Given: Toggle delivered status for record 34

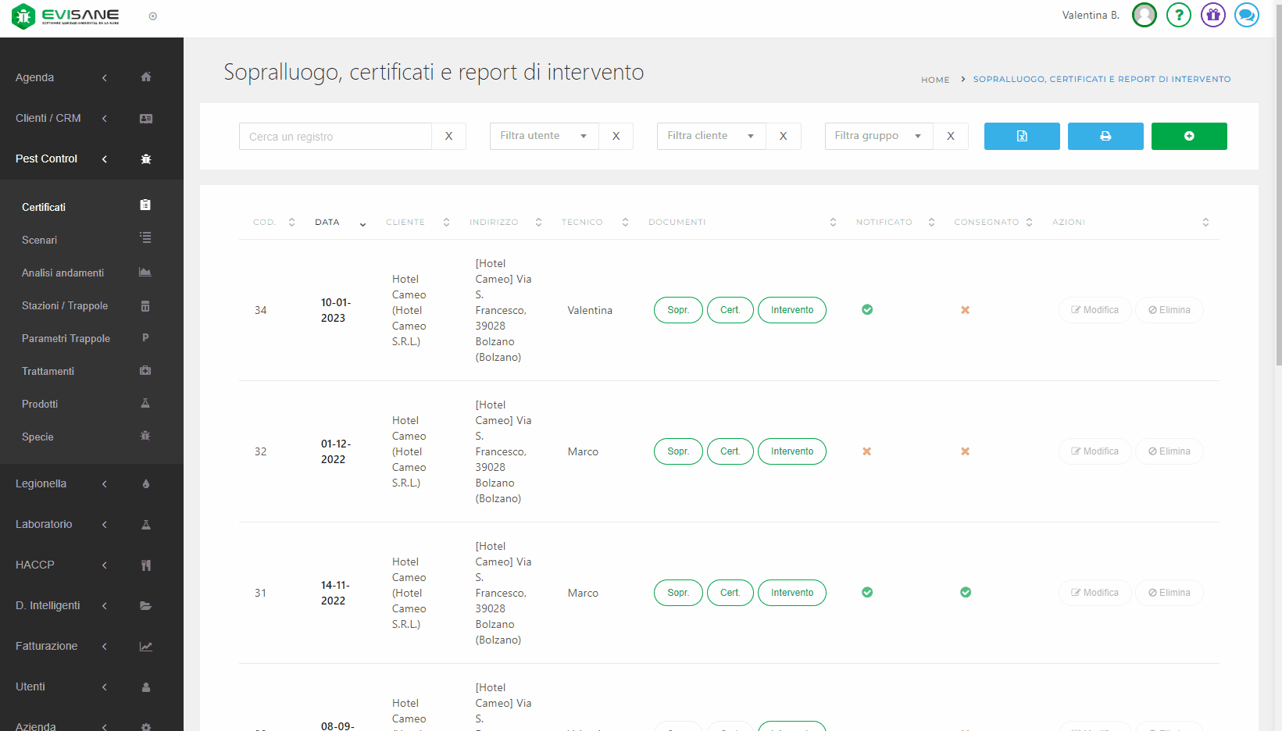Looking at the screenshot, I should tap(965, 310).
